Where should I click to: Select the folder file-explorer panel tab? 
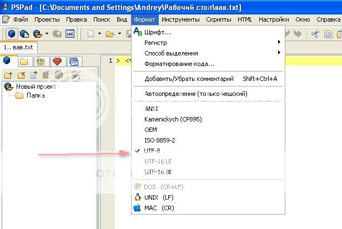(24, 62)
